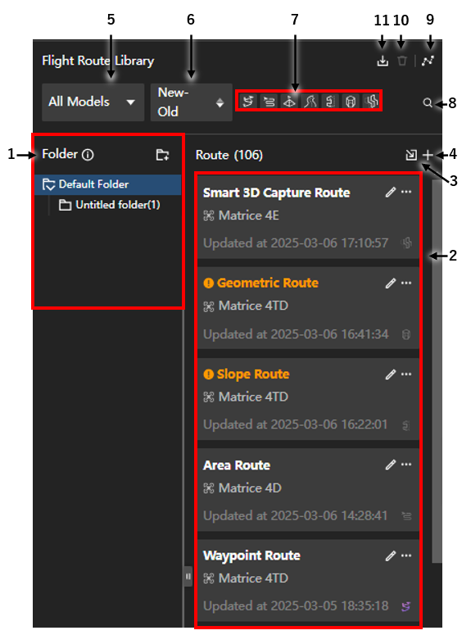Click the Folder info icon

coord(88,155)
